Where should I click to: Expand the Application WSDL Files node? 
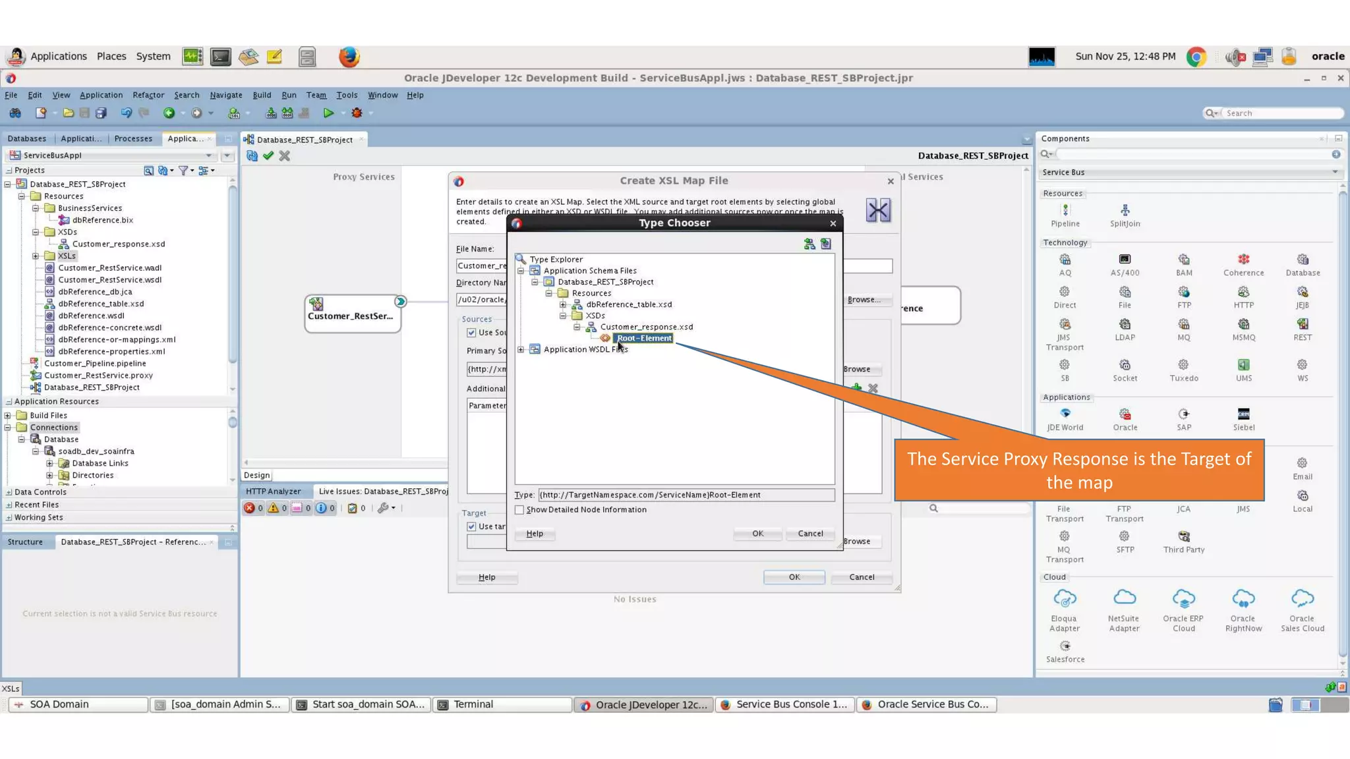521,350
